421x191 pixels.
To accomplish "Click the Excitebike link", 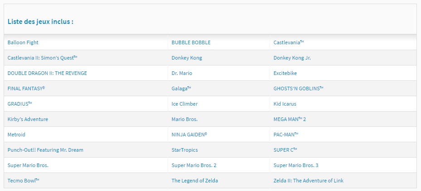I will coord(285,73).
